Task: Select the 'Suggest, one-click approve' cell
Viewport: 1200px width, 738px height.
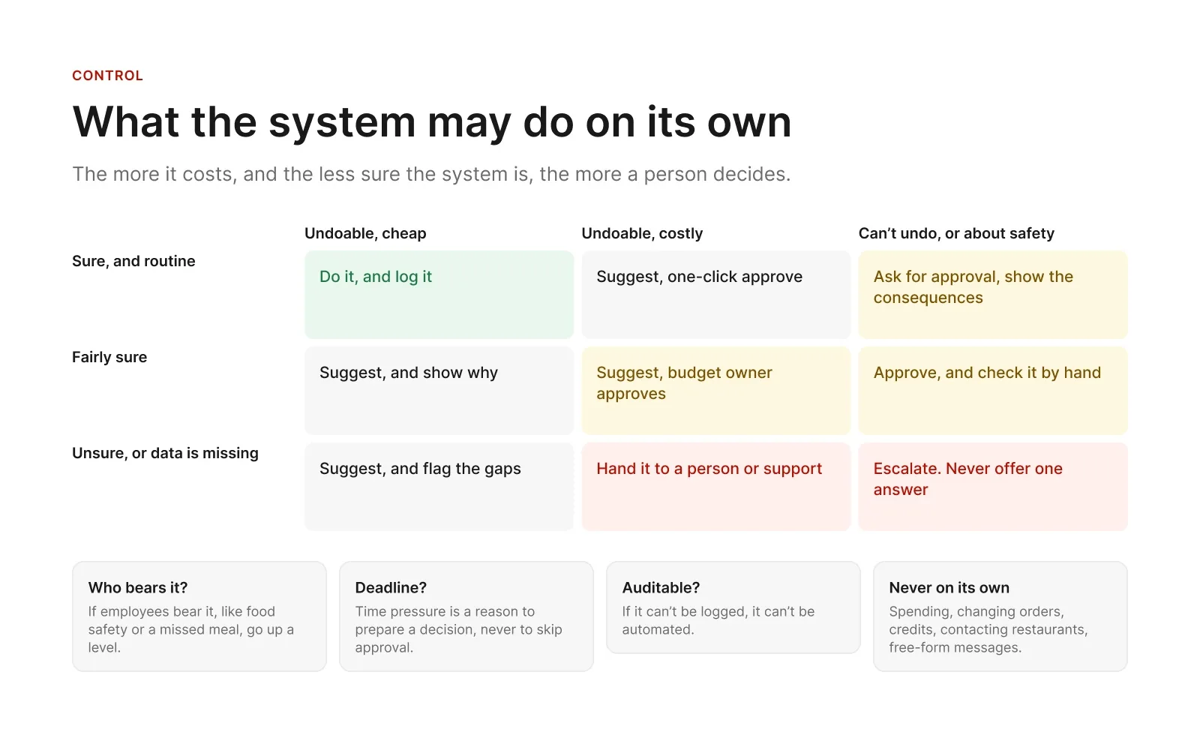Action: [x=715, y=295]
